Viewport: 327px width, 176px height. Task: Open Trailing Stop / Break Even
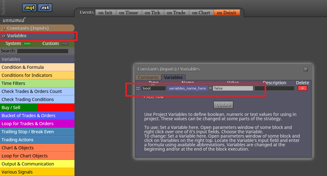coord(37,132)
